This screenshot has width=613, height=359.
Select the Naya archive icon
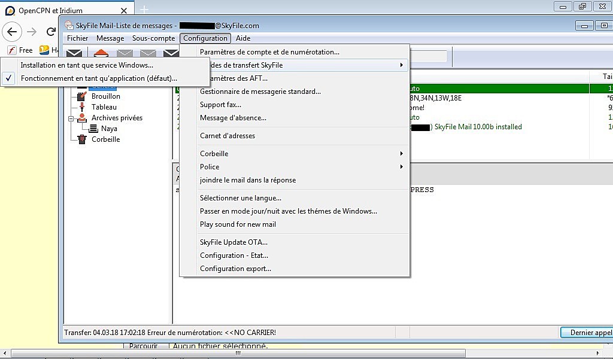(93, 129)
